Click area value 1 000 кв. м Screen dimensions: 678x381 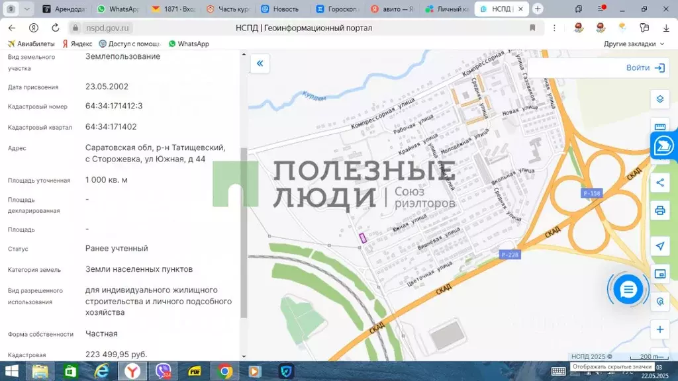click(x=107, y=180)
